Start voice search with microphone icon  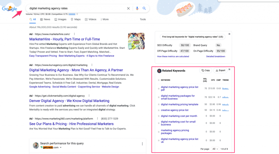tap(137, 8)
